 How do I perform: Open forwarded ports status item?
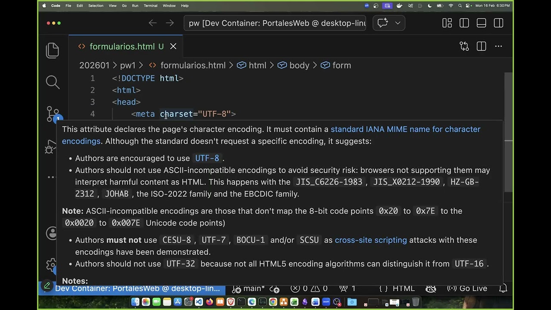[x=348, y=288]
